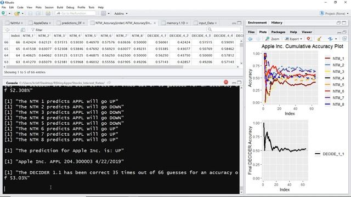351x197 pixels.
Task: Maximize the Console pane
Action: coord(239,83)
